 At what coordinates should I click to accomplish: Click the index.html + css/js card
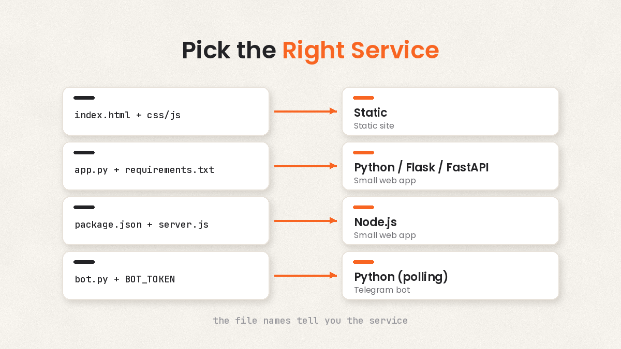[166, 111]
